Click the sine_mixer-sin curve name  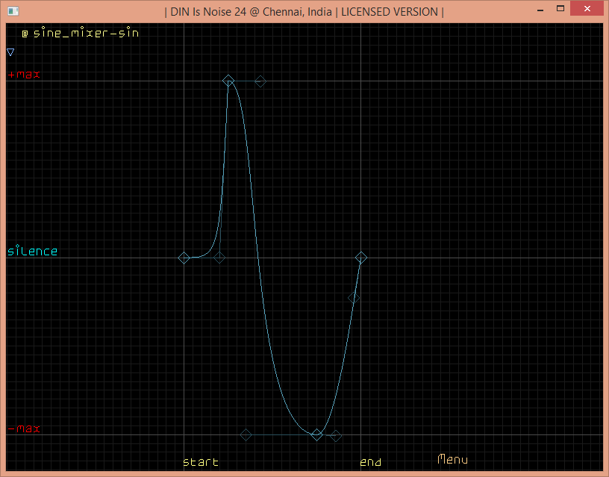coord(85,33)
